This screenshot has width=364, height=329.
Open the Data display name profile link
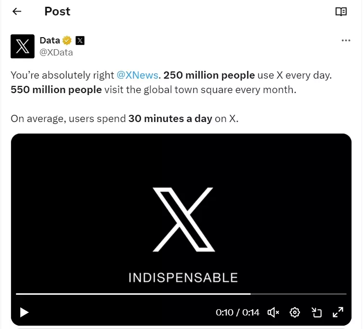pos(50,41)
